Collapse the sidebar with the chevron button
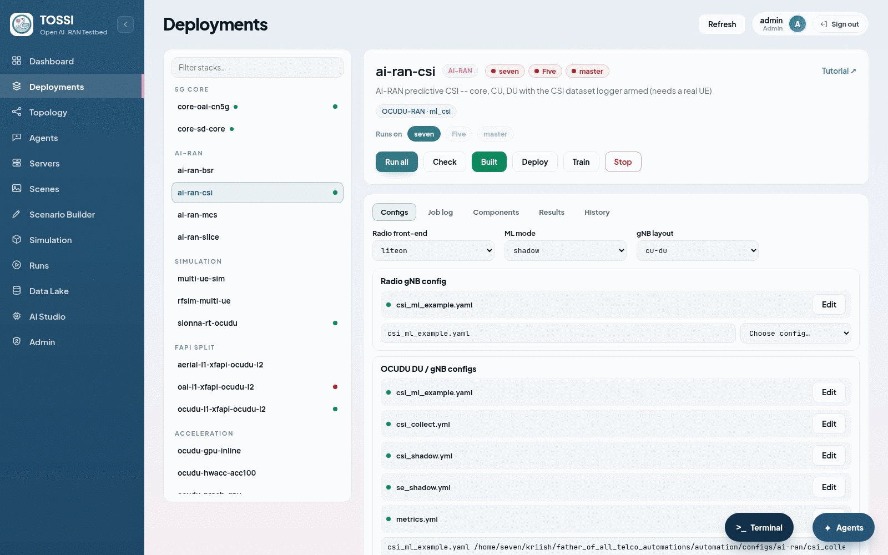 click(125, 24)
